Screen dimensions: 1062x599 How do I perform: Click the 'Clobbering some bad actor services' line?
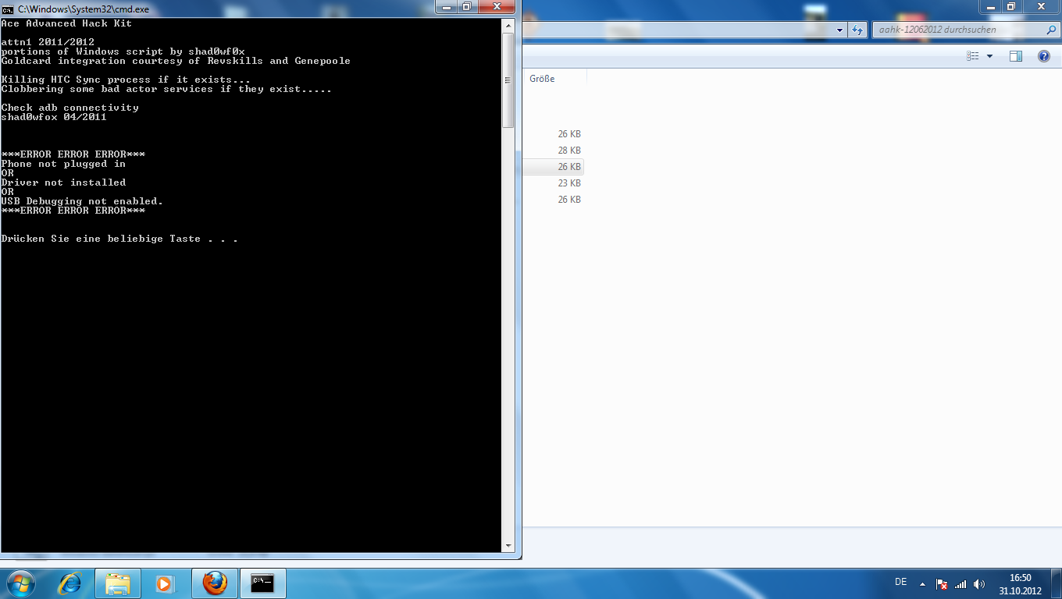(x=166, y=89)
